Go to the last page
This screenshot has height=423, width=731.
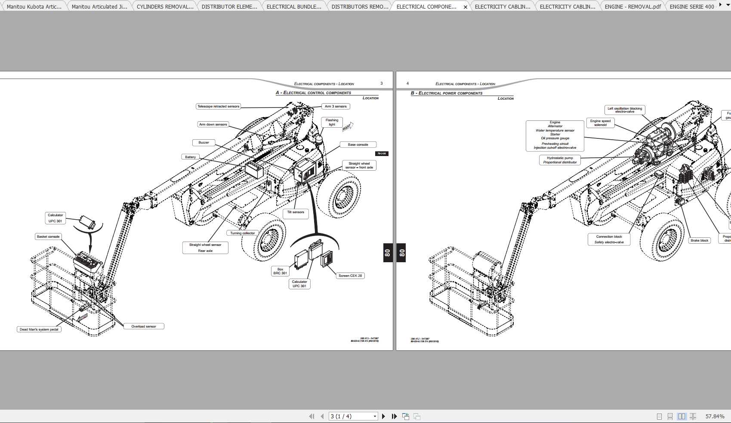click(394, 416)
